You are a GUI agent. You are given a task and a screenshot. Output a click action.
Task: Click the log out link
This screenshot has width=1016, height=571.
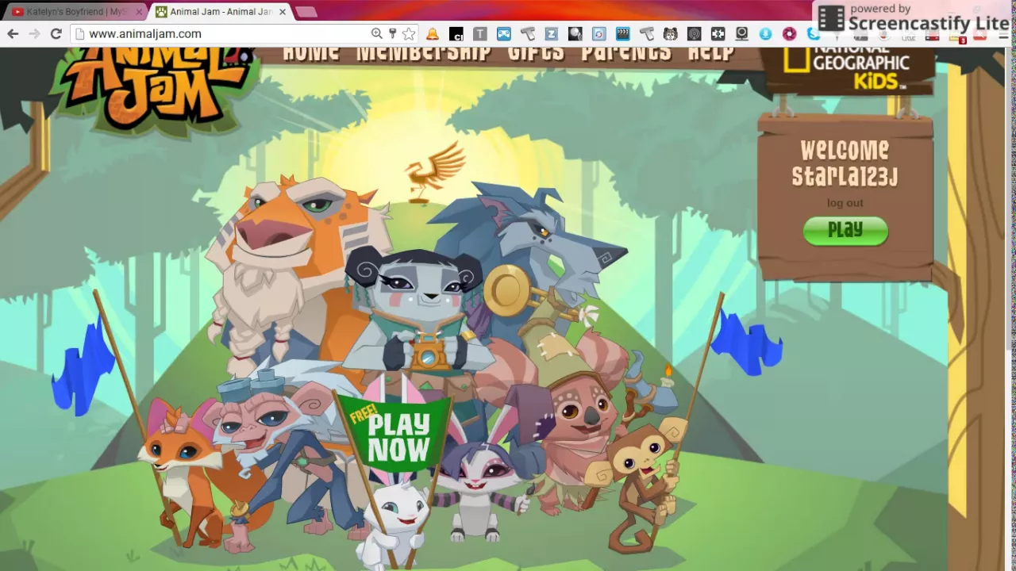point(845,203)
